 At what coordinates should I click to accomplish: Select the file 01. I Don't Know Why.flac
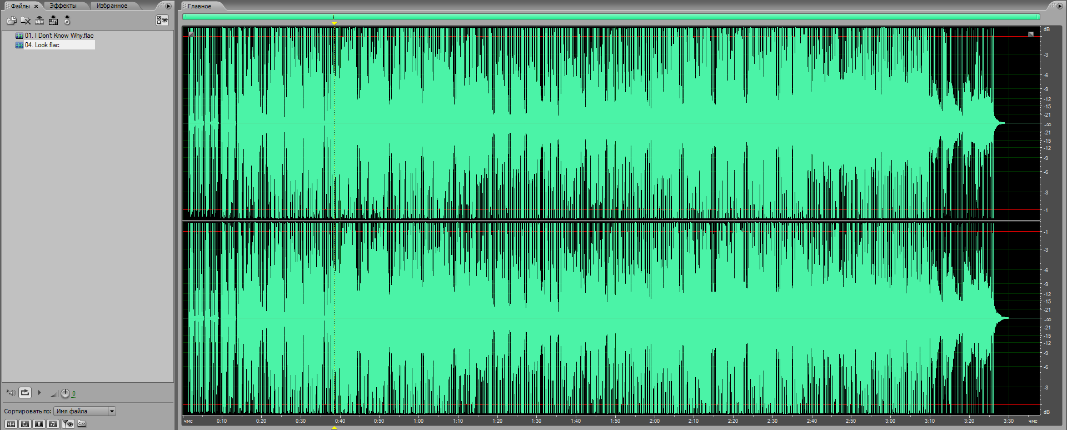[58, 36]
